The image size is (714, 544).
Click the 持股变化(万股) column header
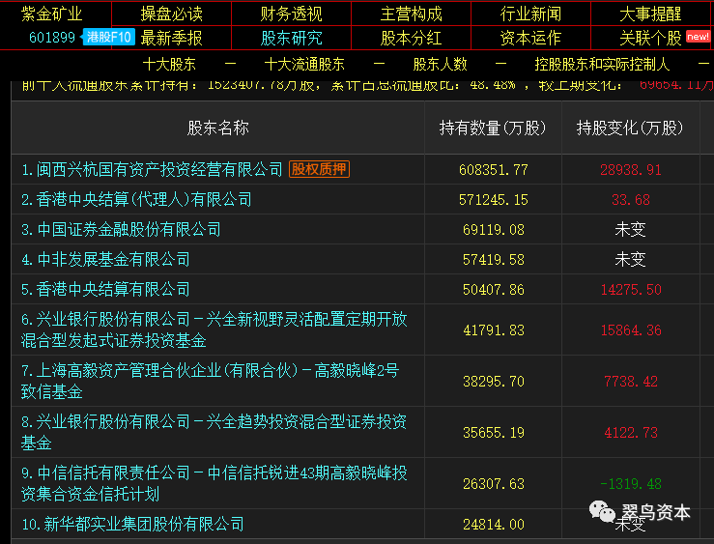pos(630,128)
